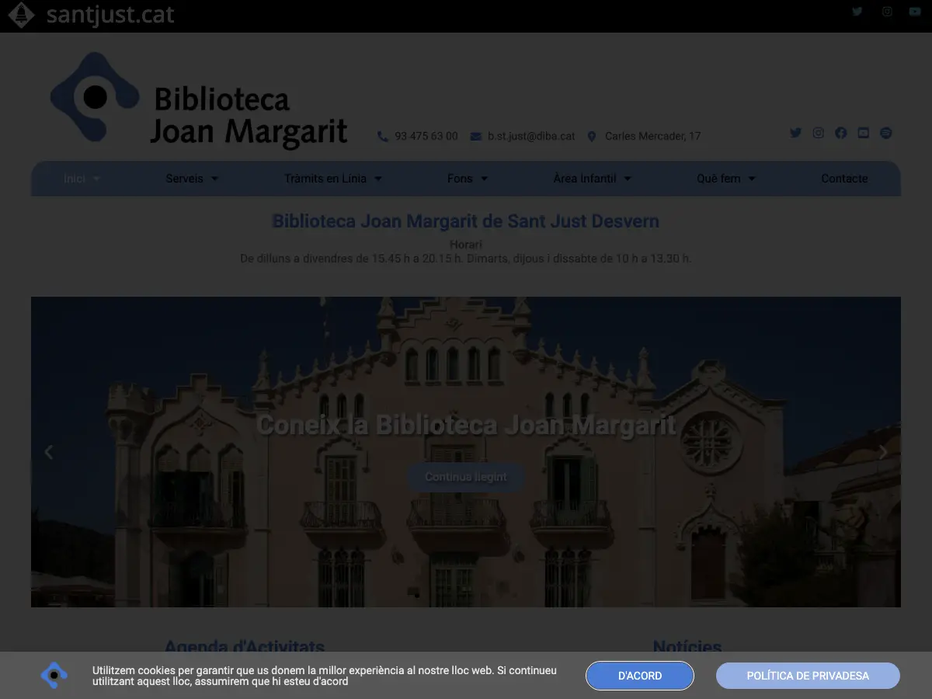Go to the Contacte page
The height and width of the screenshot is (699, 932).
844,179
